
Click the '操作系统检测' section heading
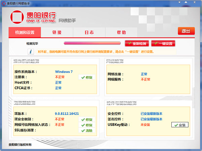26,61
